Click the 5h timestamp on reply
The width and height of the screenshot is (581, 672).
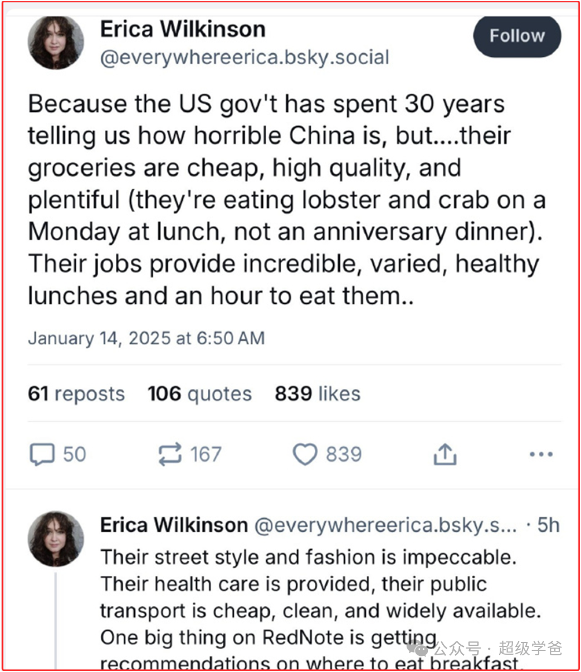click(x=548, y=525)
